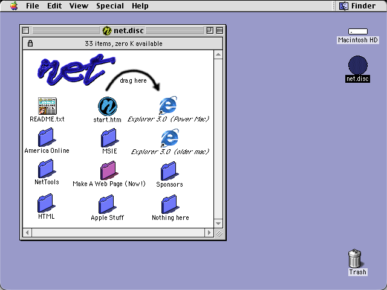Click the net.disc window zoom box
This screenshot has width=387, height=290.
[x=210, y=31]
